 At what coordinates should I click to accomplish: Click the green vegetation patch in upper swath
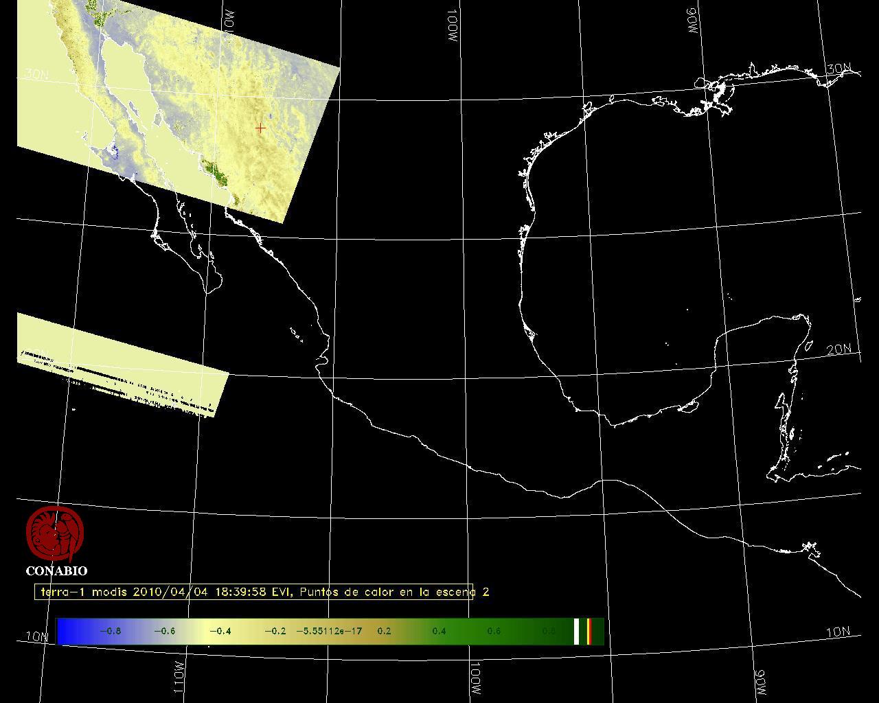coord(214,170)
